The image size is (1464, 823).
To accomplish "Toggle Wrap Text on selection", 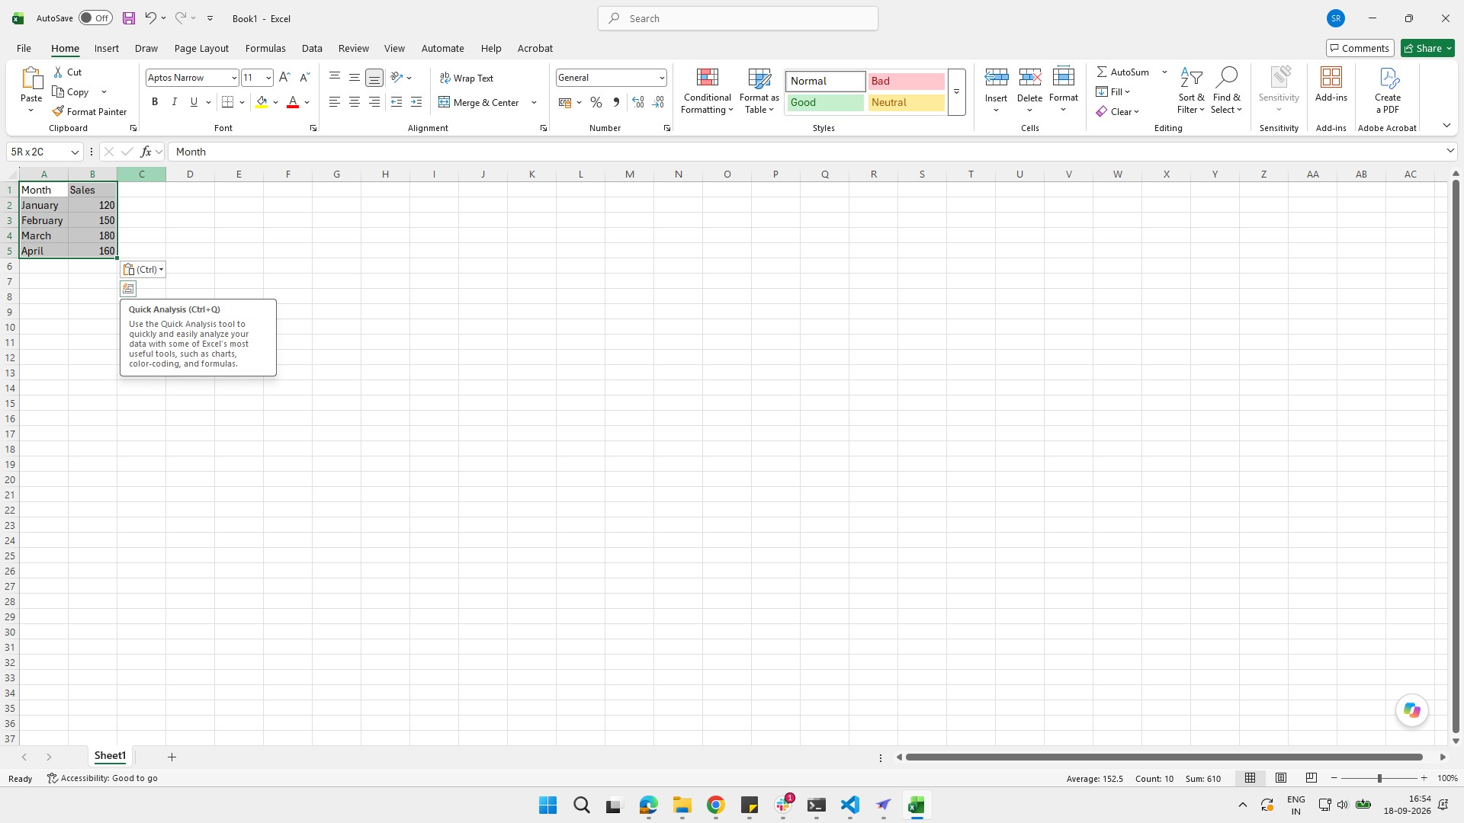I will coord(467,78).
